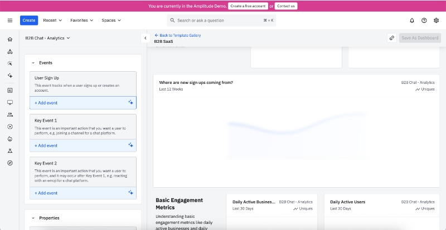Open the chart dashboard sidebar icon
The width and height of the screenshot is (446, 230).
coord(10,91)
